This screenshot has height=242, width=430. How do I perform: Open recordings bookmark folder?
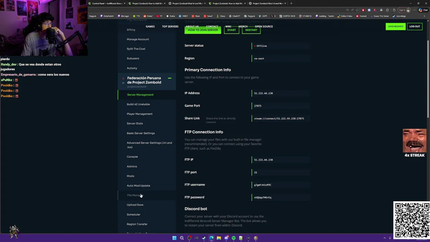tap(399, 16)
